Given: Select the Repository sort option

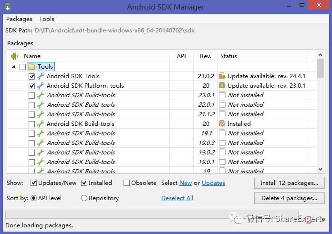Looking at the screenshot, I should tap(84, 198).
